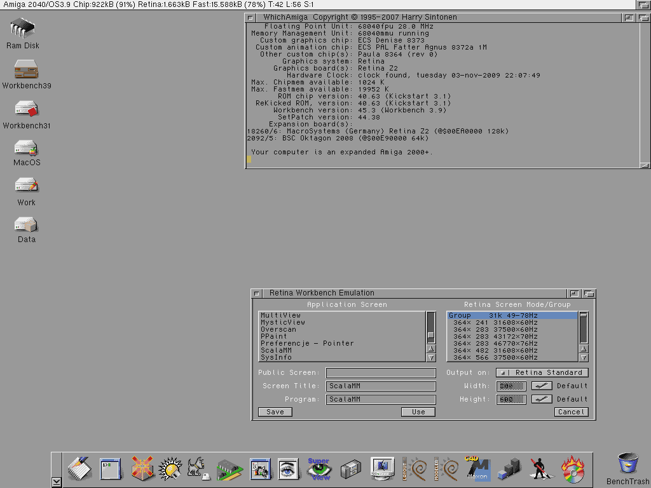Select the 'Group 31k 49-78Hz' row

(512, 315)
